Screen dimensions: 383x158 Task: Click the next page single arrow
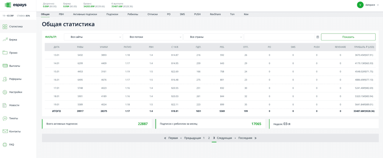pyautogui.click(x=235, y=138)
